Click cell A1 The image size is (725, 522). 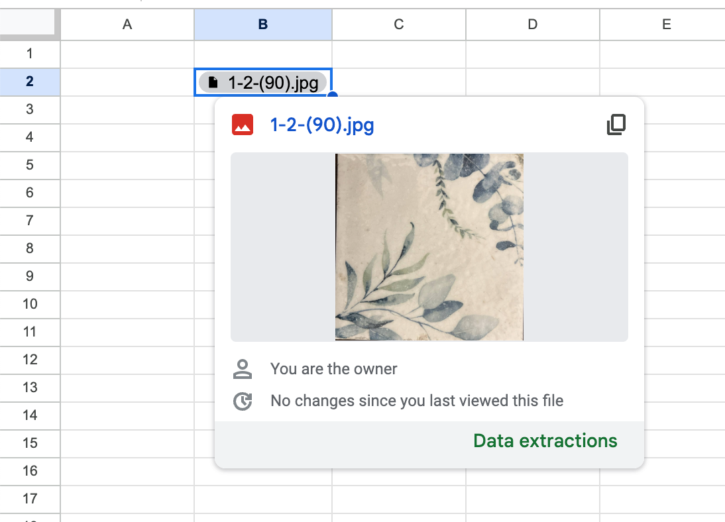click(127, 54)
